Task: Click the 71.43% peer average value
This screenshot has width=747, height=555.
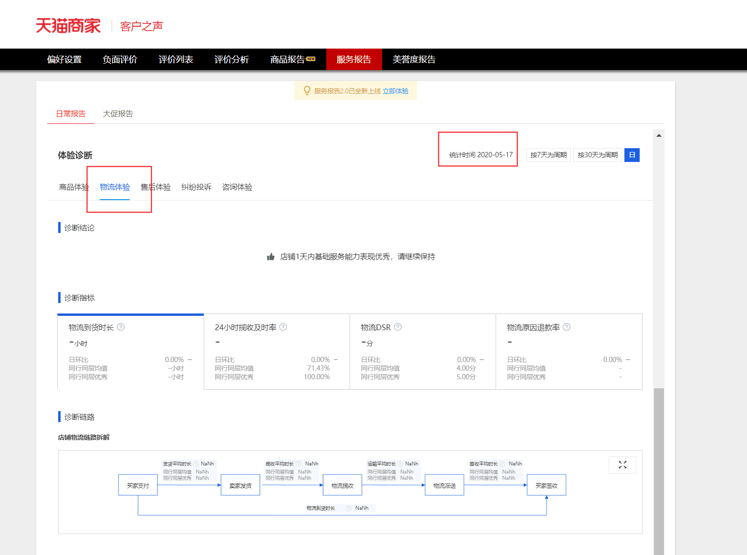Action: [319, 368]
